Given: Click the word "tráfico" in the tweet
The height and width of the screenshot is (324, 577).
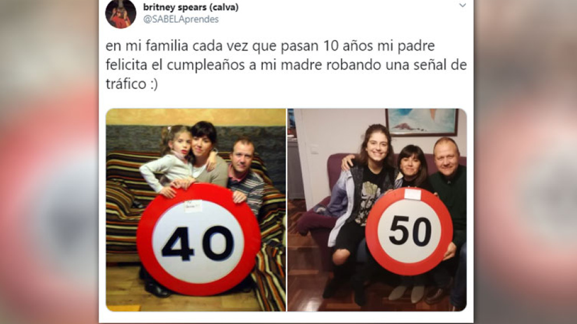Looking at the screenshot, I should [x=126, y=84].
